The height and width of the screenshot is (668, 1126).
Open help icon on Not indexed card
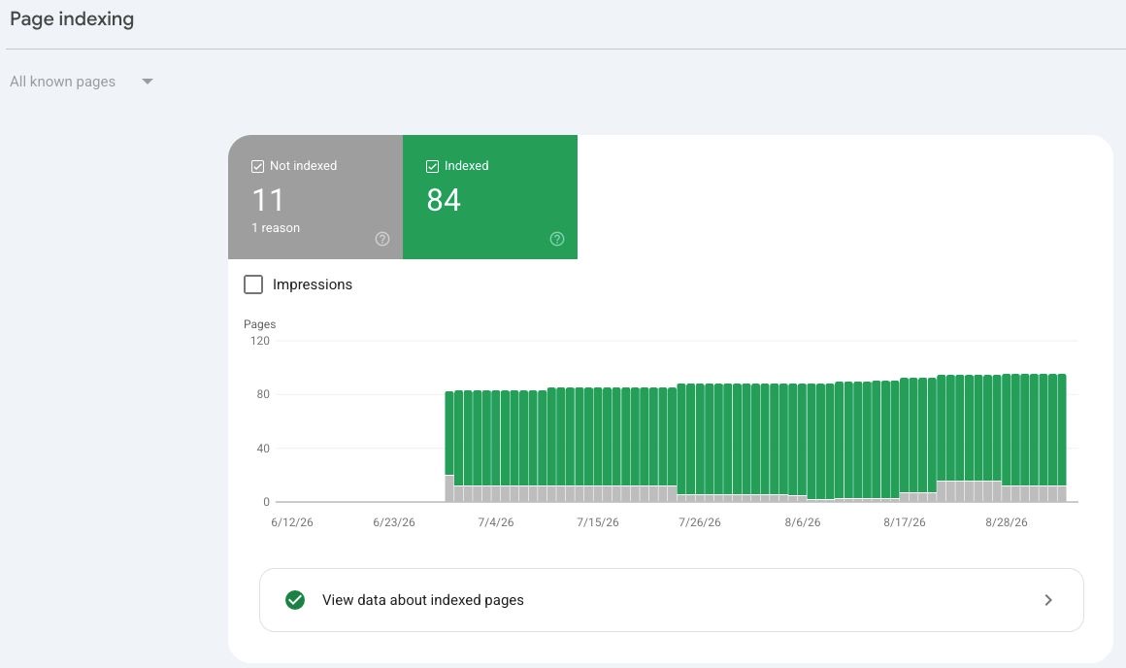(x=382, y=239)
